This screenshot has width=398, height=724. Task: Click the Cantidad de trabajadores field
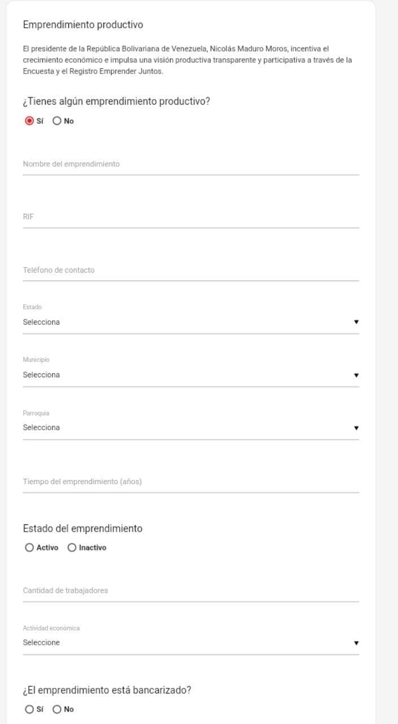[191, 591]
